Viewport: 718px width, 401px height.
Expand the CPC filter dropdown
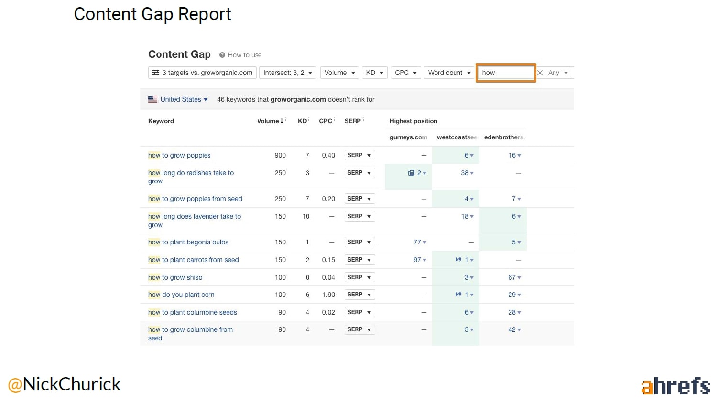[405, 73]
